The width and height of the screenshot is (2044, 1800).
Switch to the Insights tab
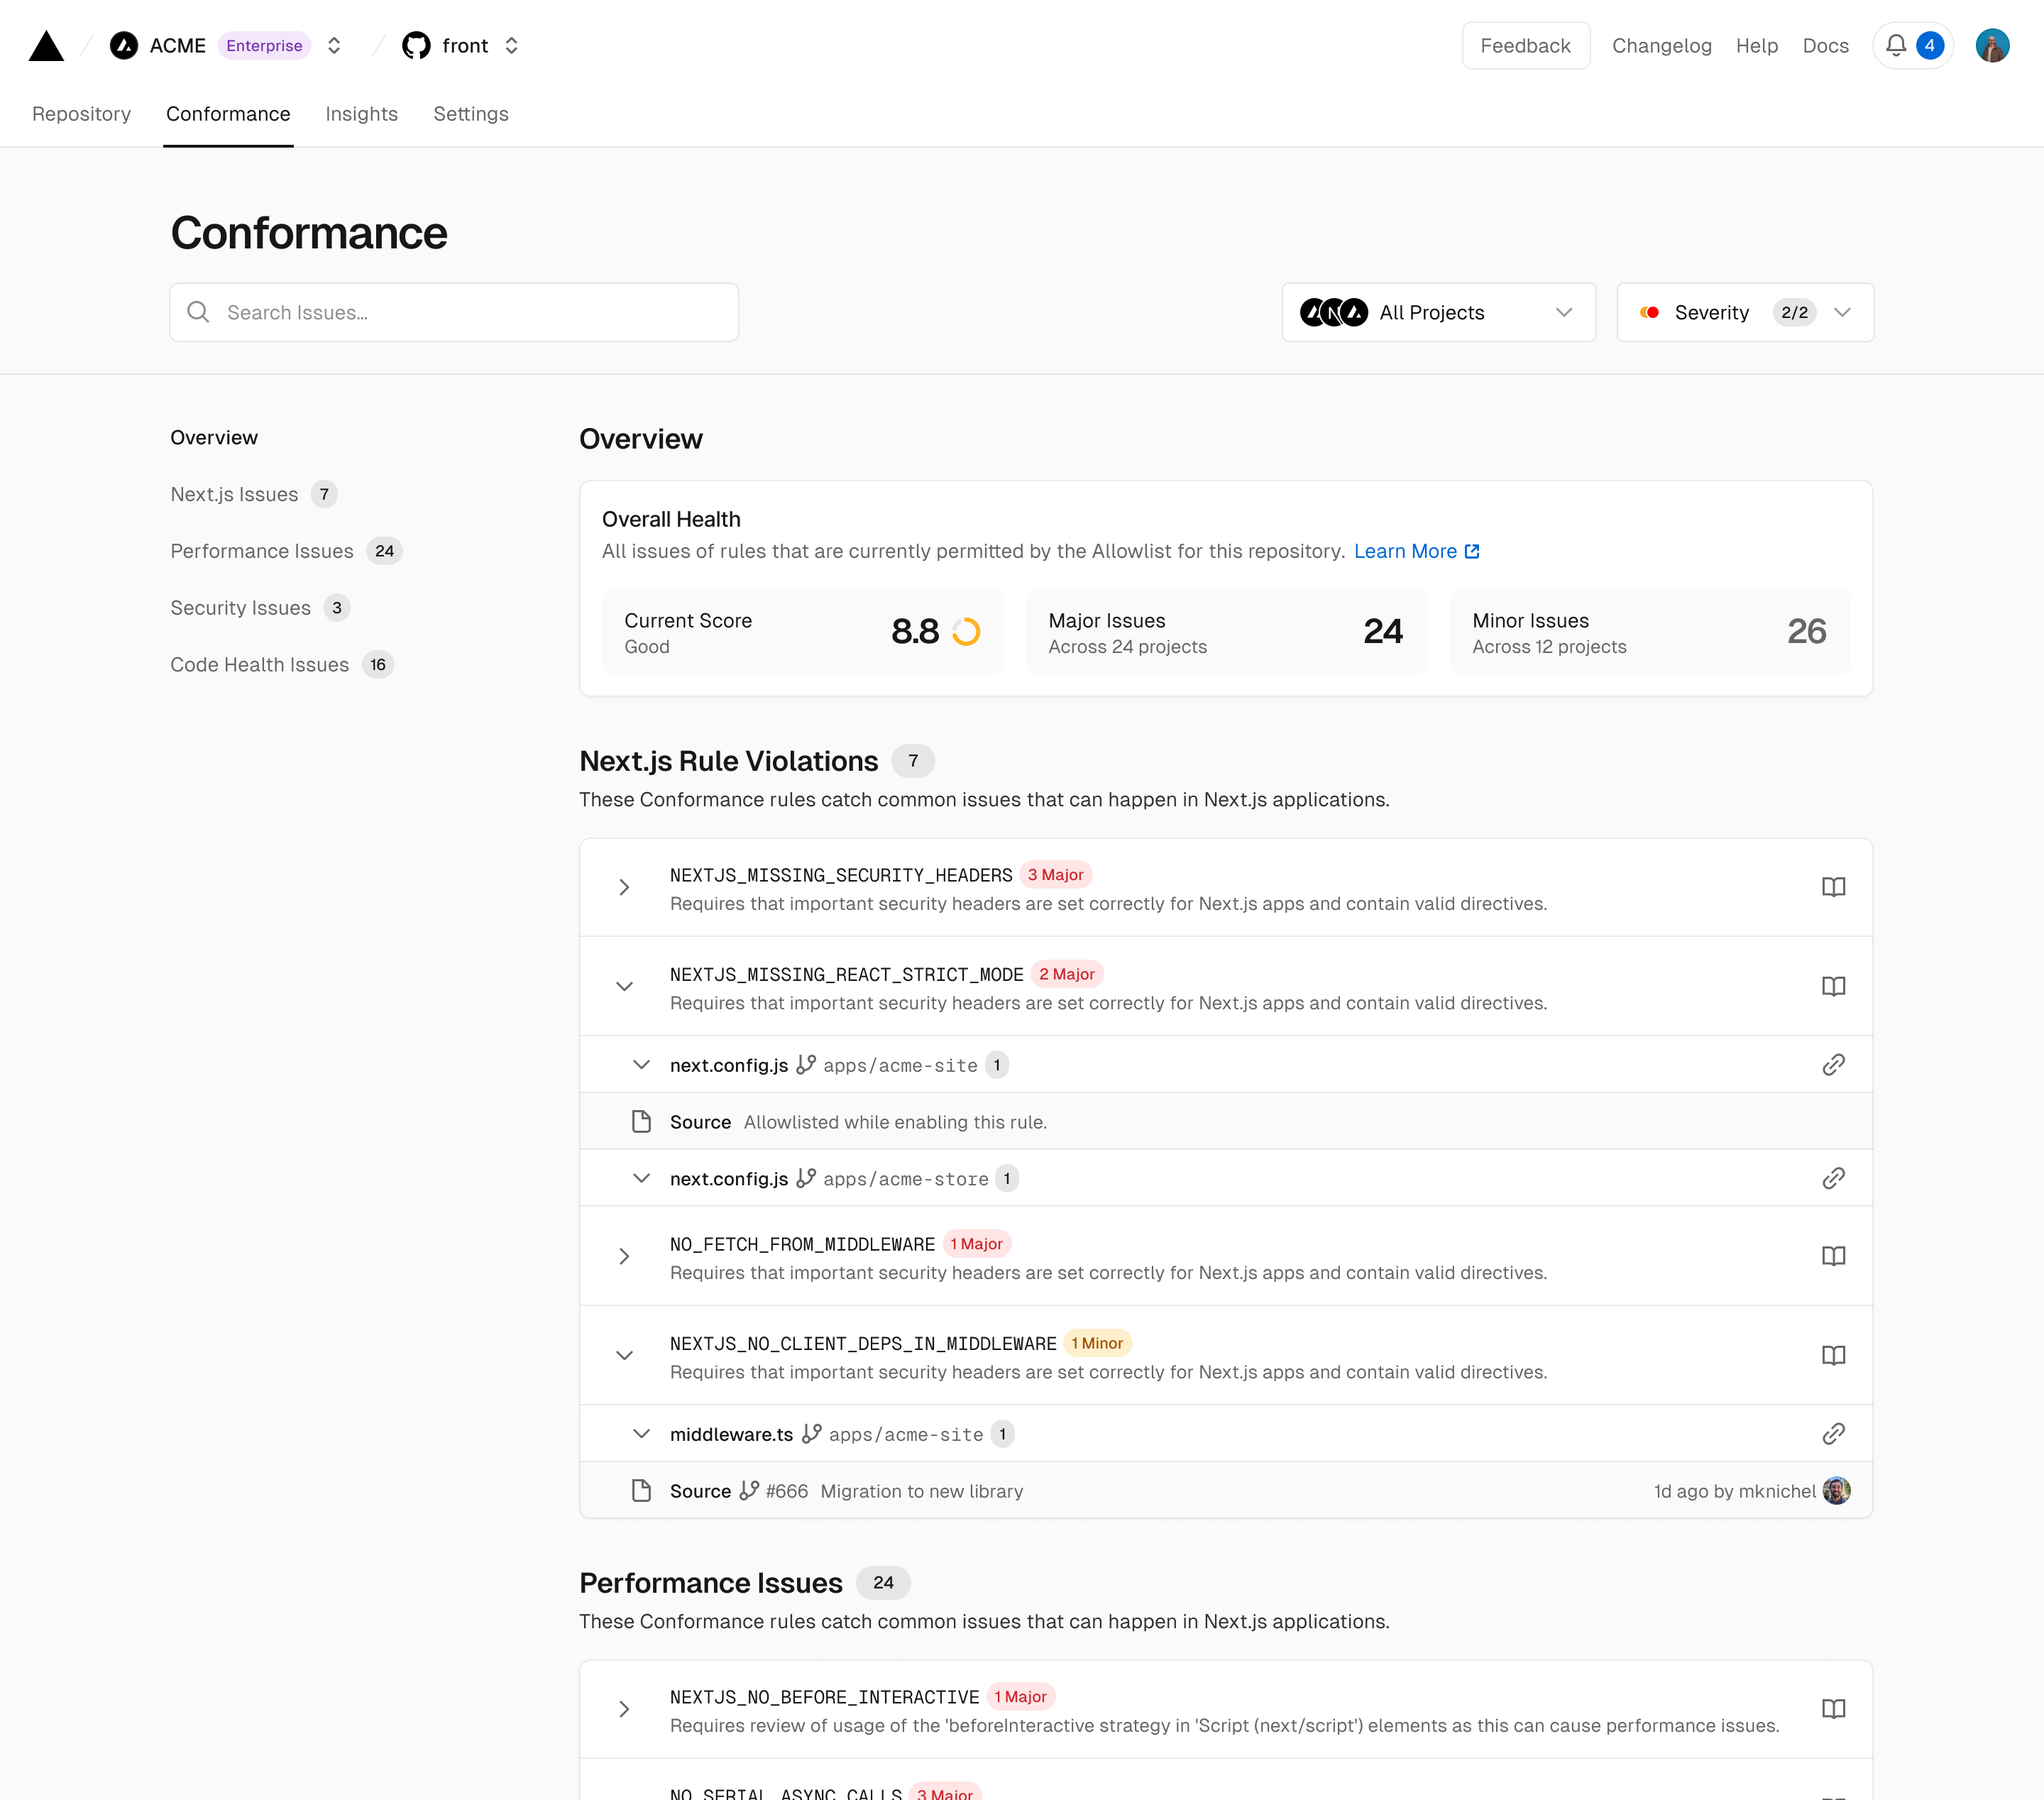(361, 114)
